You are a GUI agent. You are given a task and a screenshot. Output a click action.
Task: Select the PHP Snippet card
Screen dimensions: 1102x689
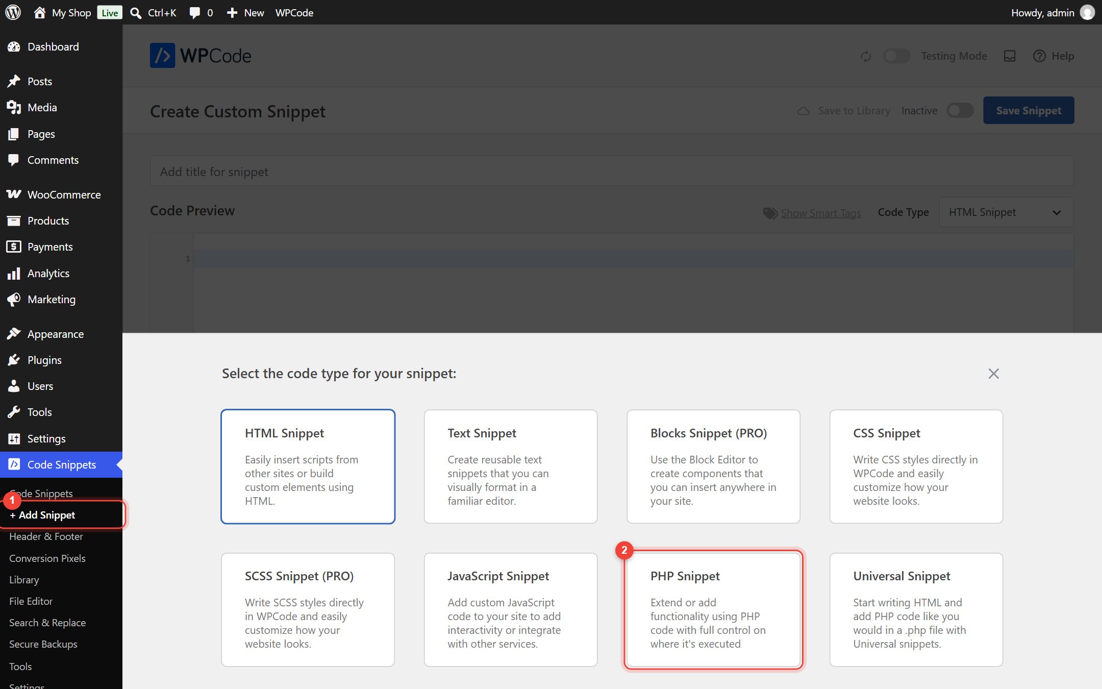pyautogui.click(x=713, y=609)
